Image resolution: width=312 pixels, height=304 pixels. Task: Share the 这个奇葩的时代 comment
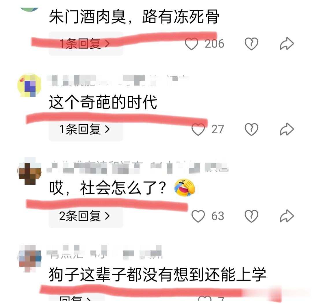tap(287, 129)
